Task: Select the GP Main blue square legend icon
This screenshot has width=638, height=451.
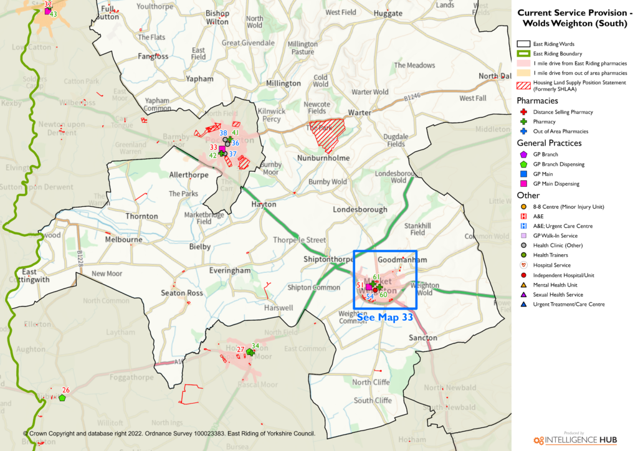Action: click(x=523, y=174)
